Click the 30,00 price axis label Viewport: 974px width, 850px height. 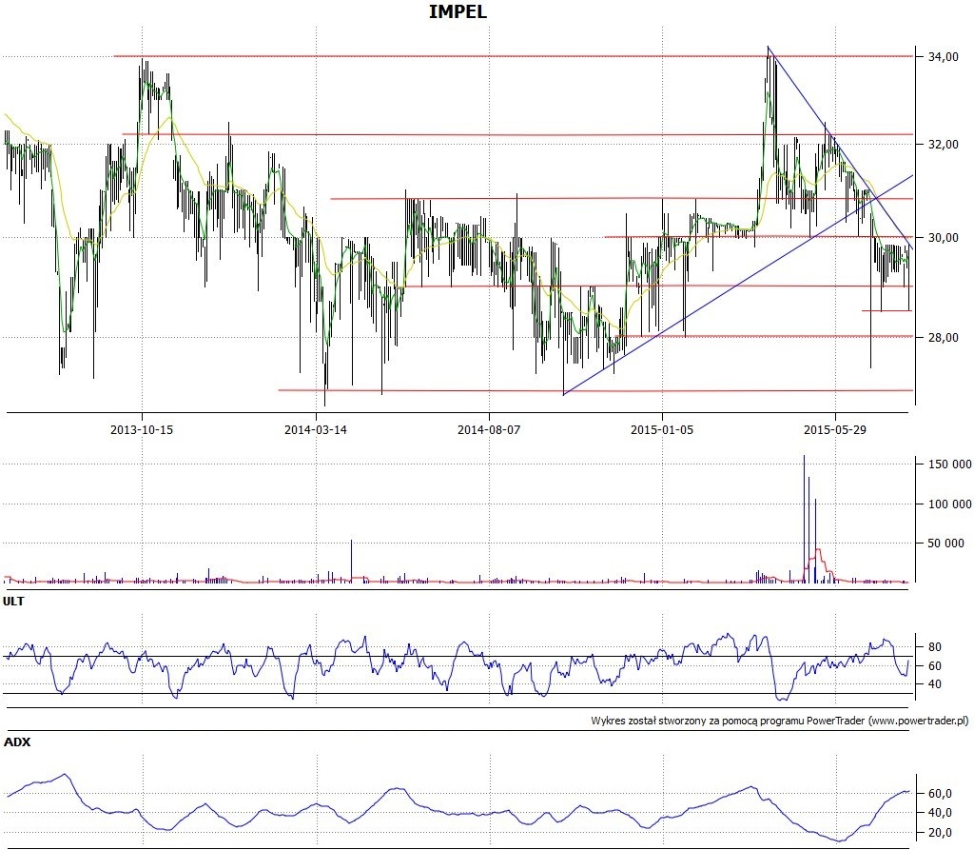pos(943,238)
